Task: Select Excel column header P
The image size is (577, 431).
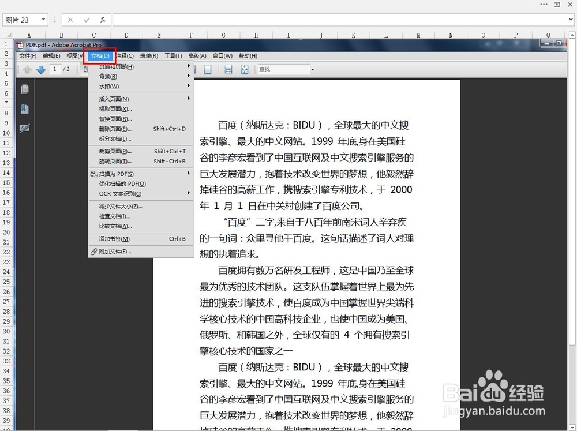Action: [x=516, y=35]
